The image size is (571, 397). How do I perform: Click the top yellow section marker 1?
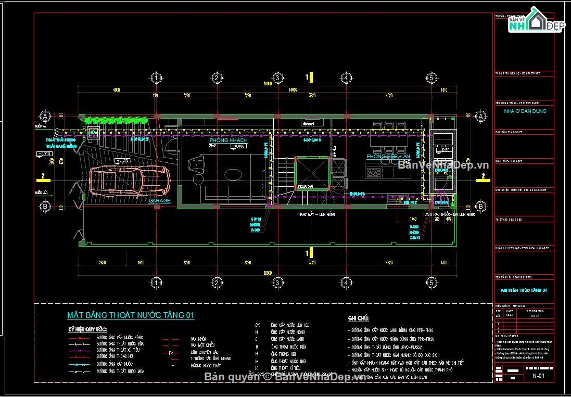point(309,77)
